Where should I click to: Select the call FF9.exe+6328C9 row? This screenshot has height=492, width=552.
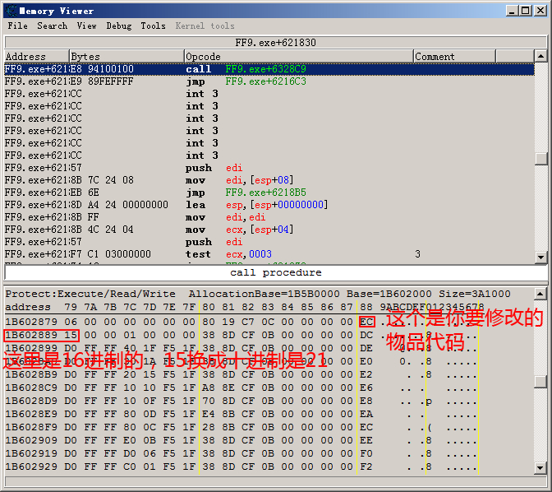pos(269,69)
